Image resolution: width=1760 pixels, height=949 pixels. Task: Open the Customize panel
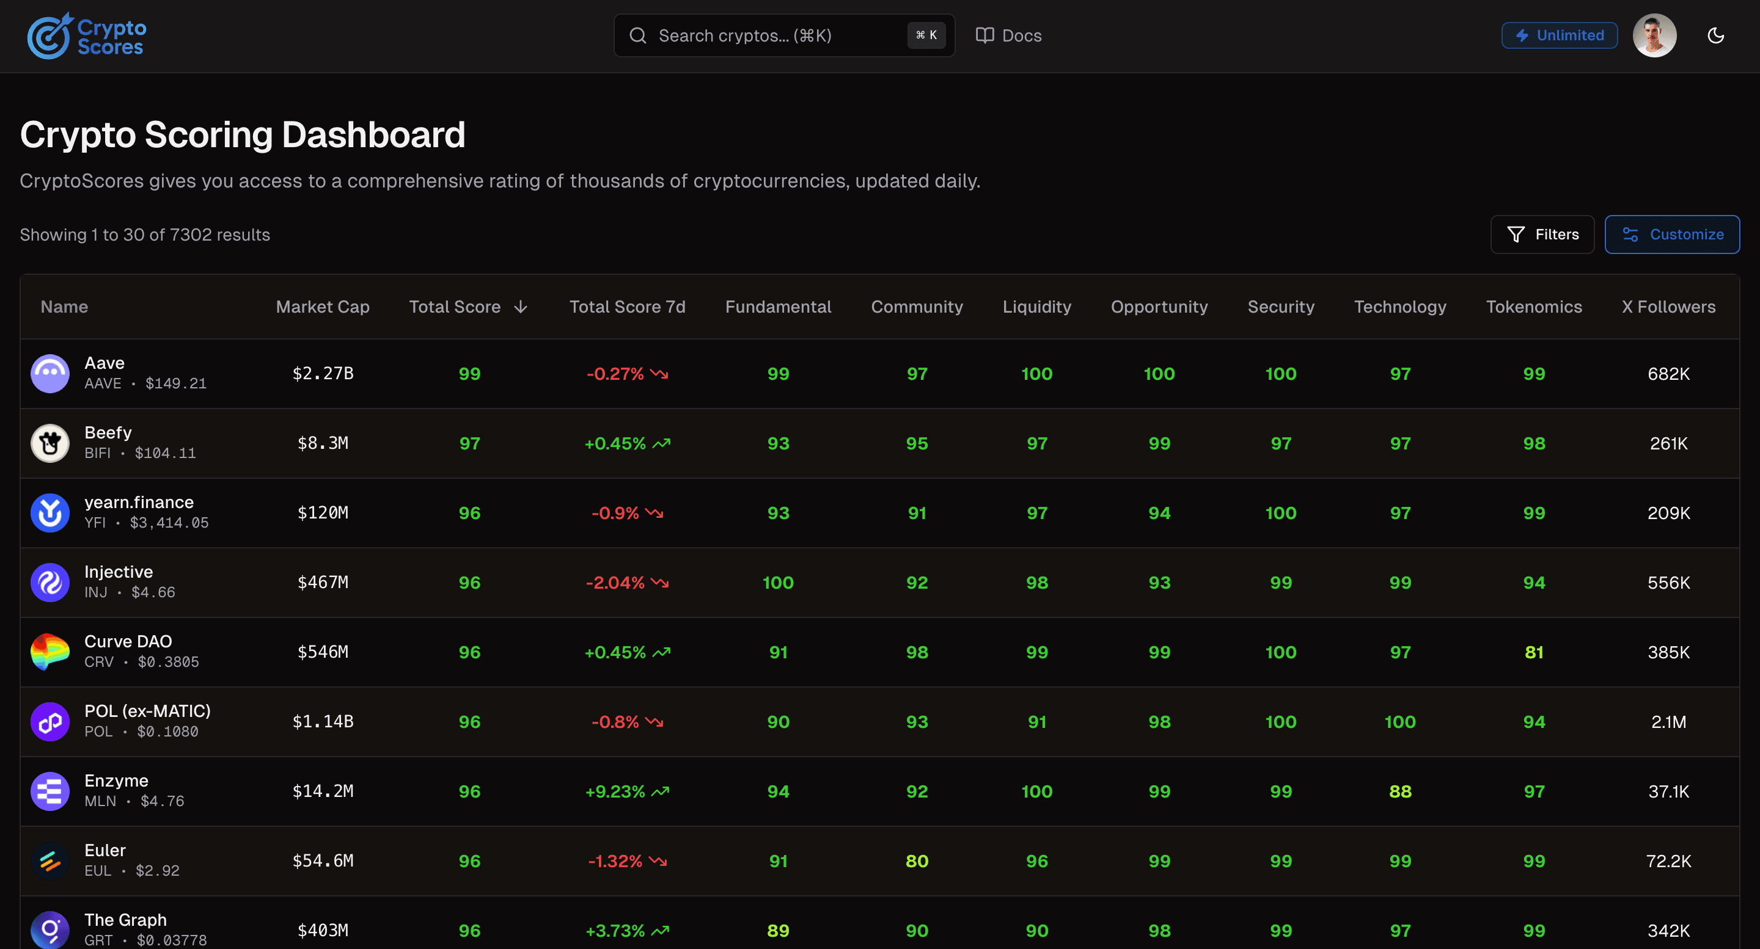(1672, 234)
